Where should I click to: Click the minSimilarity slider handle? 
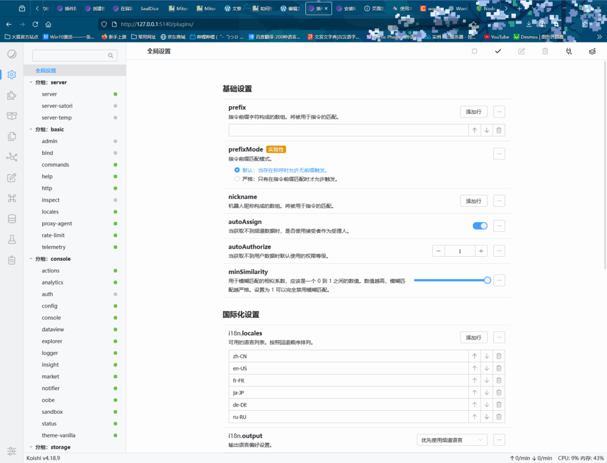[x=487, y=280]
